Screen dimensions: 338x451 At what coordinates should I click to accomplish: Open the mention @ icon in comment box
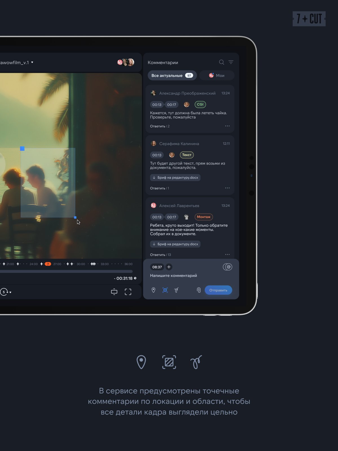click(x=227, y=267)
